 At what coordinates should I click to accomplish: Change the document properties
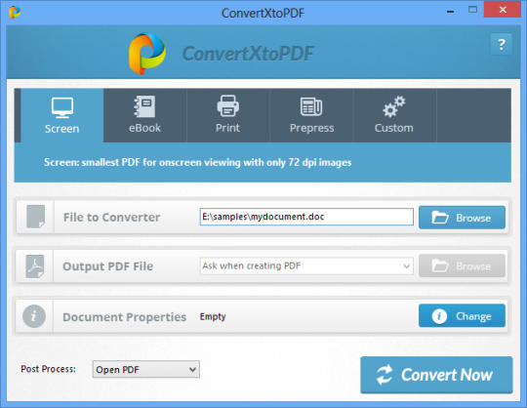point(462,315)
